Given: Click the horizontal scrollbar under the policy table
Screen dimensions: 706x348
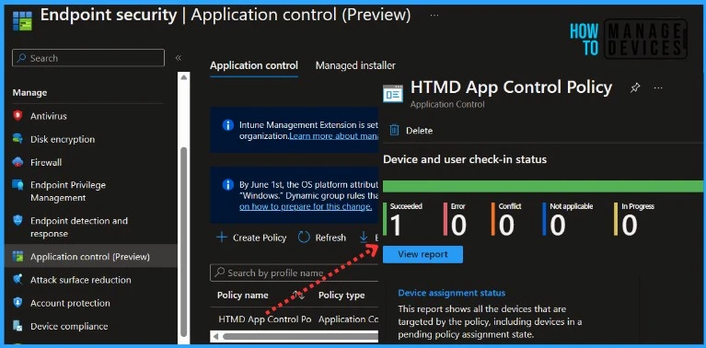Looking at the screenshot, I should tap(300, 336).
